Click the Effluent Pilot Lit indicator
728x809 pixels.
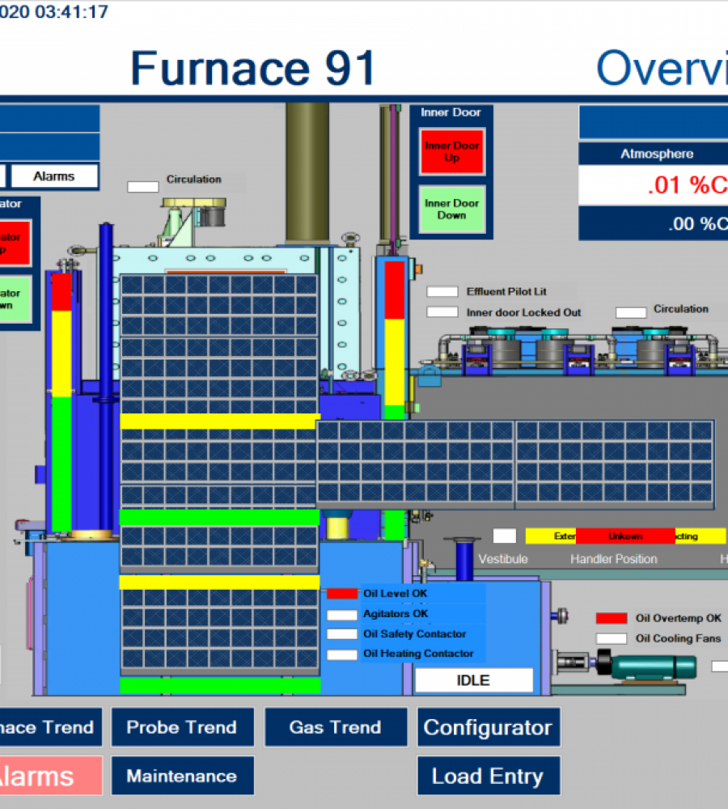(x=442, y=292)
